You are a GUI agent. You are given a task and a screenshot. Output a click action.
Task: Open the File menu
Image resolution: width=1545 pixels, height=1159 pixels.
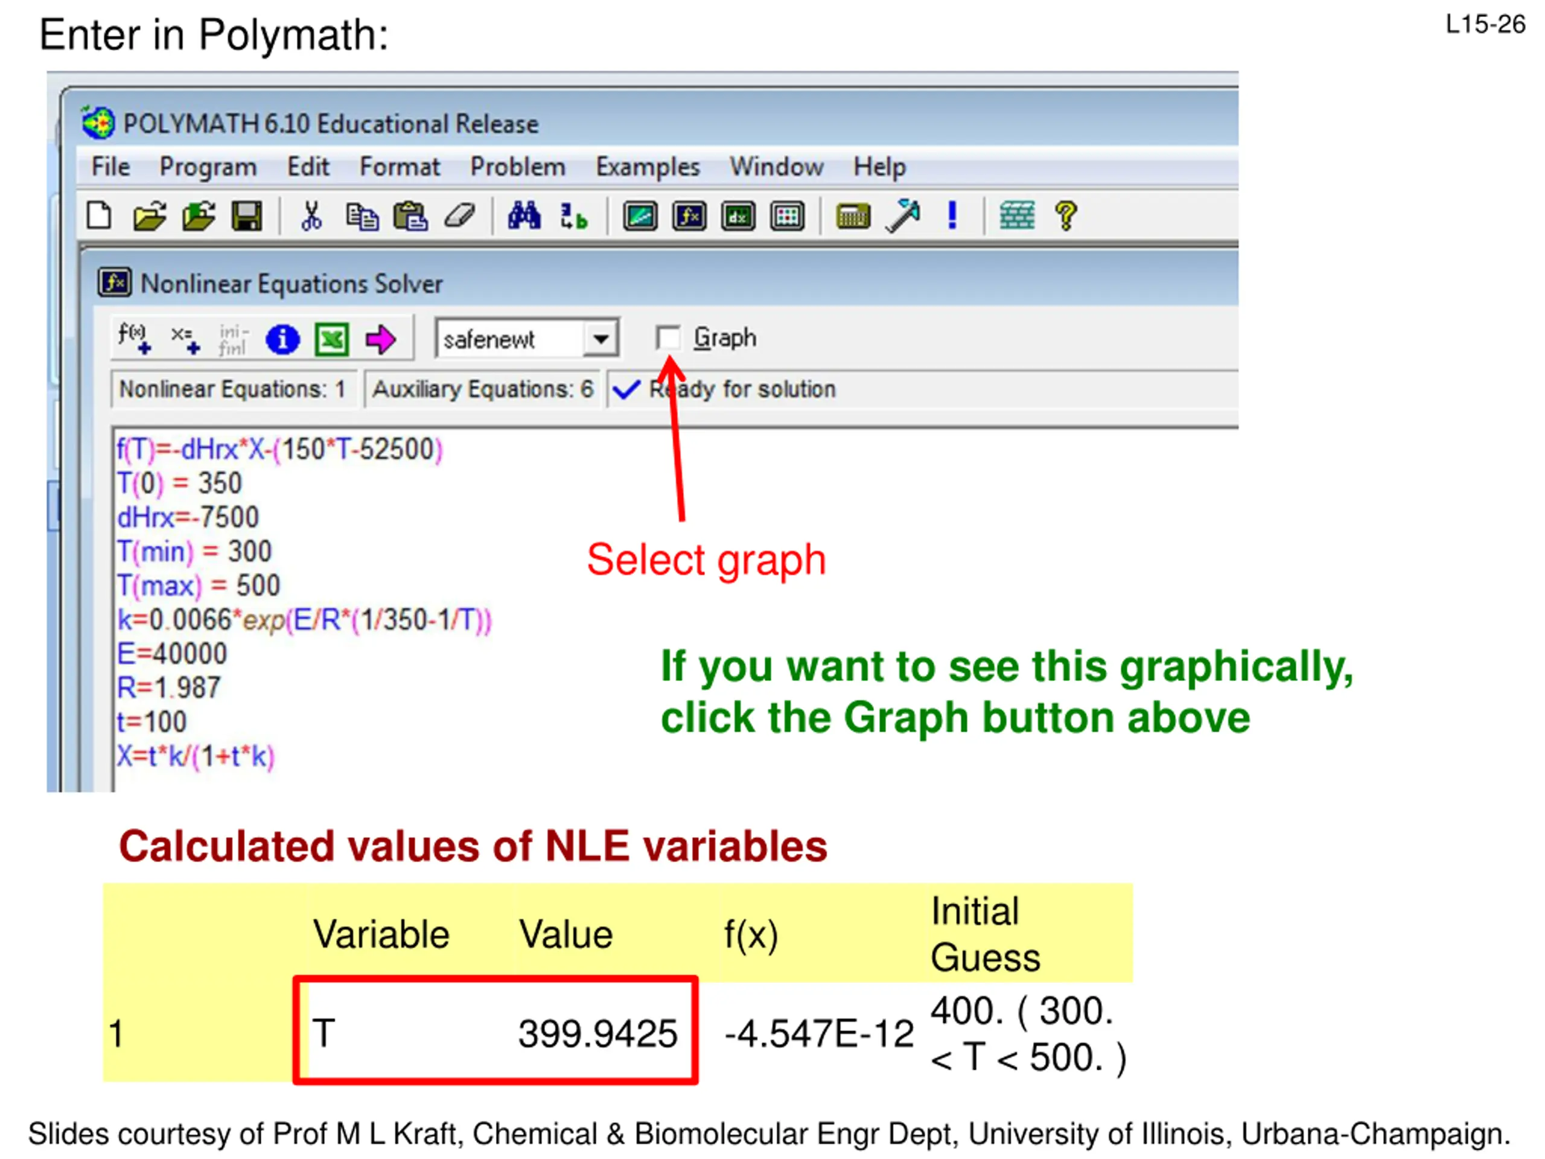111,167
